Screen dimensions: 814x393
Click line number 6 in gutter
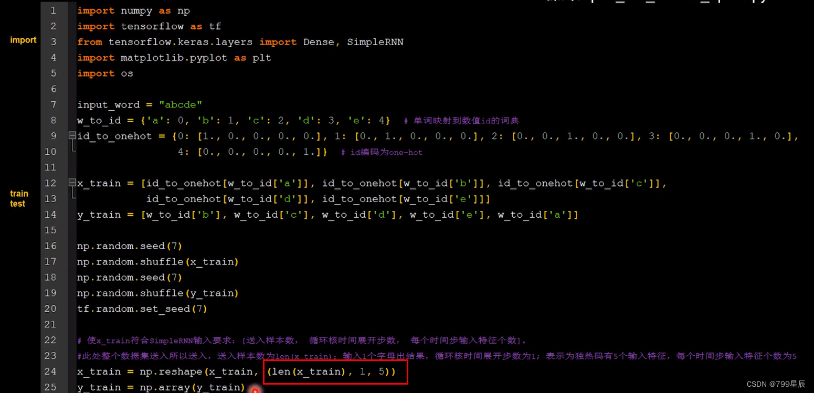click(x=54, y=89)
